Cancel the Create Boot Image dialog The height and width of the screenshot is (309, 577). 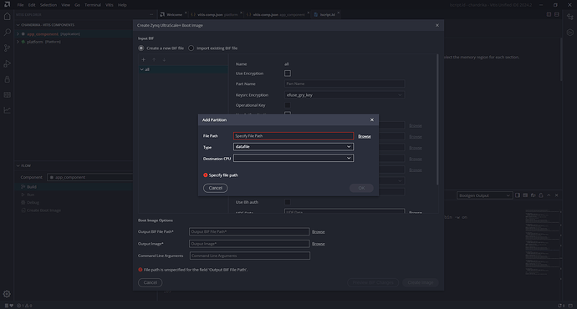pyautogui.click(x=151, y=282)
